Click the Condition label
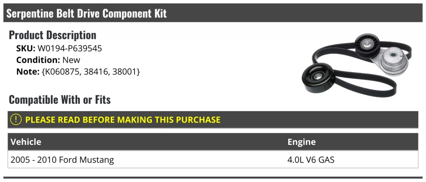The height and width of the screenshot is (182, 426). [38, 60]
